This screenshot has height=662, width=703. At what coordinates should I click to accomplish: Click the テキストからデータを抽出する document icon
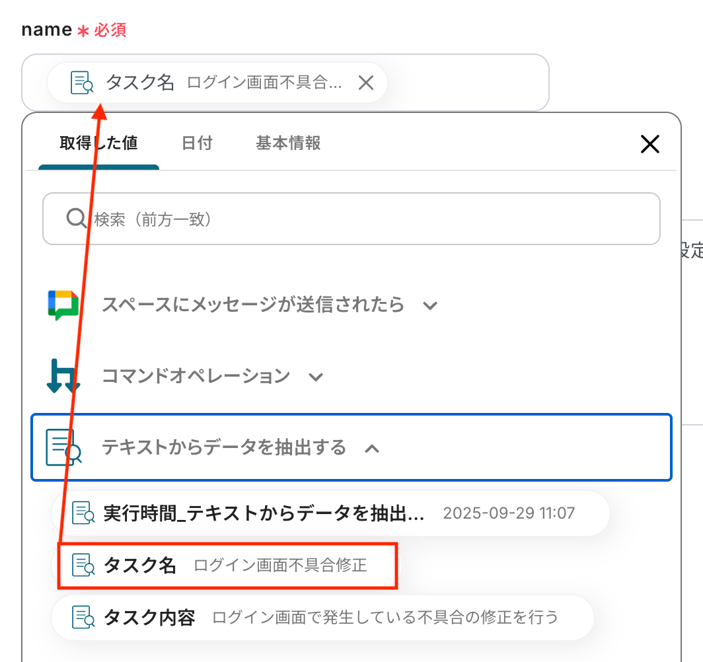tap(63, 447)
